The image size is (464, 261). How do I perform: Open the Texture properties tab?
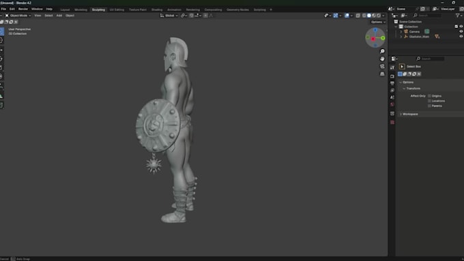tap(392, 122)
